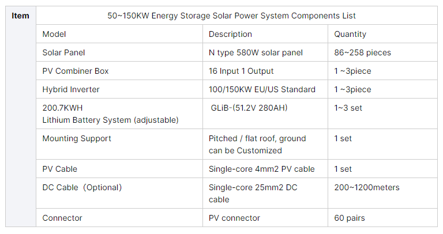This screenshot has height=234, width=443.
Task: Click the Hybrid Inverter cell
Action: (119, 89)
